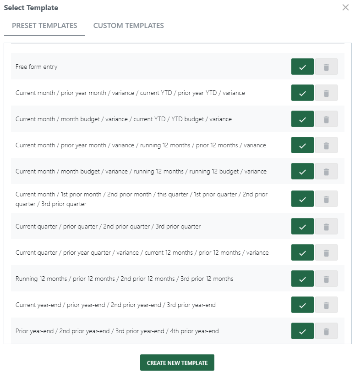355x374 pixels.
Task: Delete the Current quarter prior year quarter template
Action: coord(326,252)
